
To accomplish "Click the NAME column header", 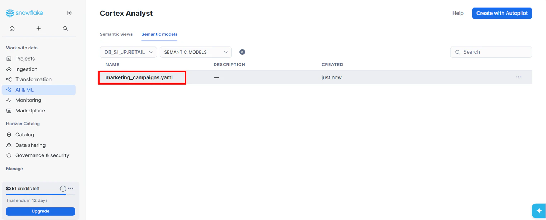I will coord(112,65).
